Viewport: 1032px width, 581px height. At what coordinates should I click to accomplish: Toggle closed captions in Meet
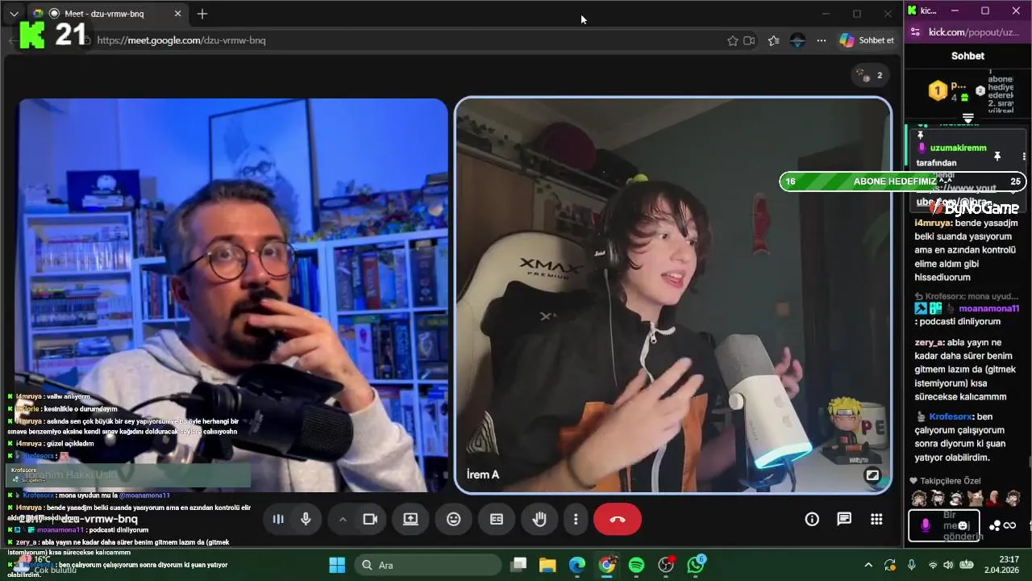[x=497, y=519]
